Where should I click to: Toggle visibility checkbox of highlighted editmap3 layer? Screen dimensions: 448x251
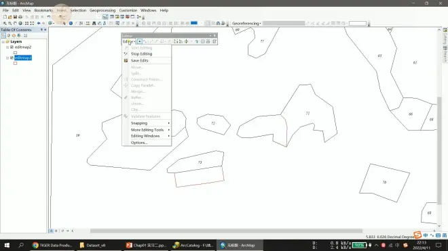point(12,58)
